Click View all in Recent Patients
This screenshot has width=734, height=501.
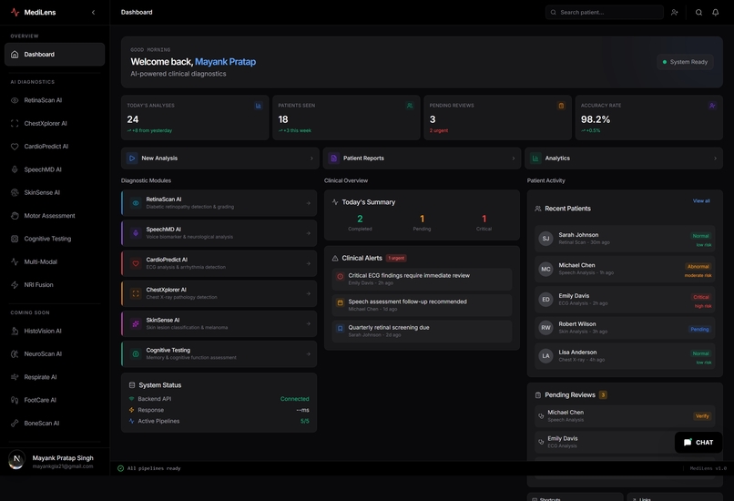pos(701,201)
